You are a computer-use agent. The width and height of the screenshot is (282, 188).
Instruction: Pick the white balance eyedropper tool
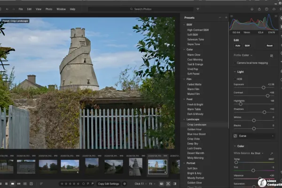coord(272,153)
